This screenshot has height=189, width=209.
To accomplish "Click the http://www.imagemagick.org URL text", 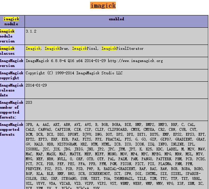I will coord(135,61).
